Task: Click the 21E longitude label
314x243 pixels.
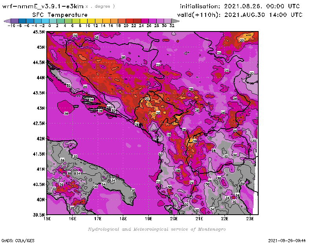Action: pos(199,219)
